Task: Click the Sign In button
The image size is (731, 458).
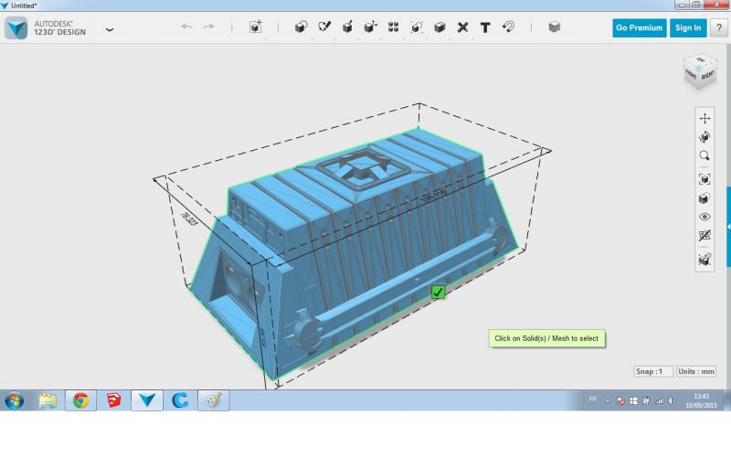Action: pyautogui.click(x=688, y=28)
